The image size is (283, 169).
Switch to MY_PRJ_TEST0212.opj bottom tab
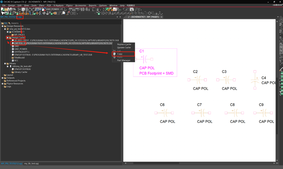tap(11, 163)
